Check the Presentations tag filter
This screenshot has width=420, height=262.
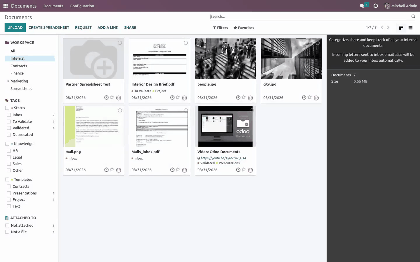coord(9,193)
